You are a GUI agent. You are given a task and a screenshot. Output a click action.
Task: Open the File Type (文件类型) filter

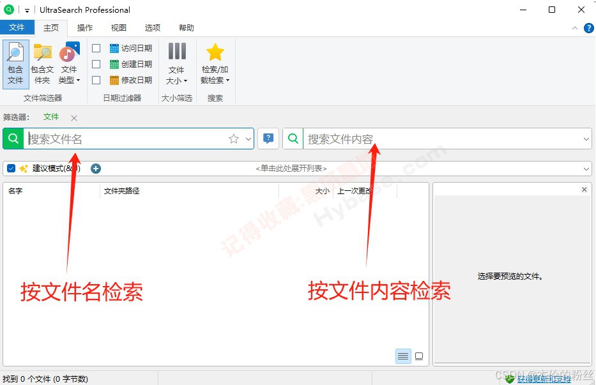pyautogui.click(x=69, y=64)
